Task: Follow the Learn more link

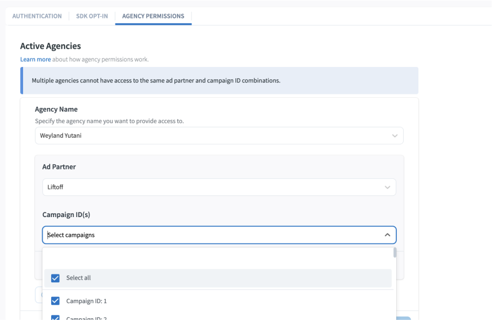Action: pos(35,60)
